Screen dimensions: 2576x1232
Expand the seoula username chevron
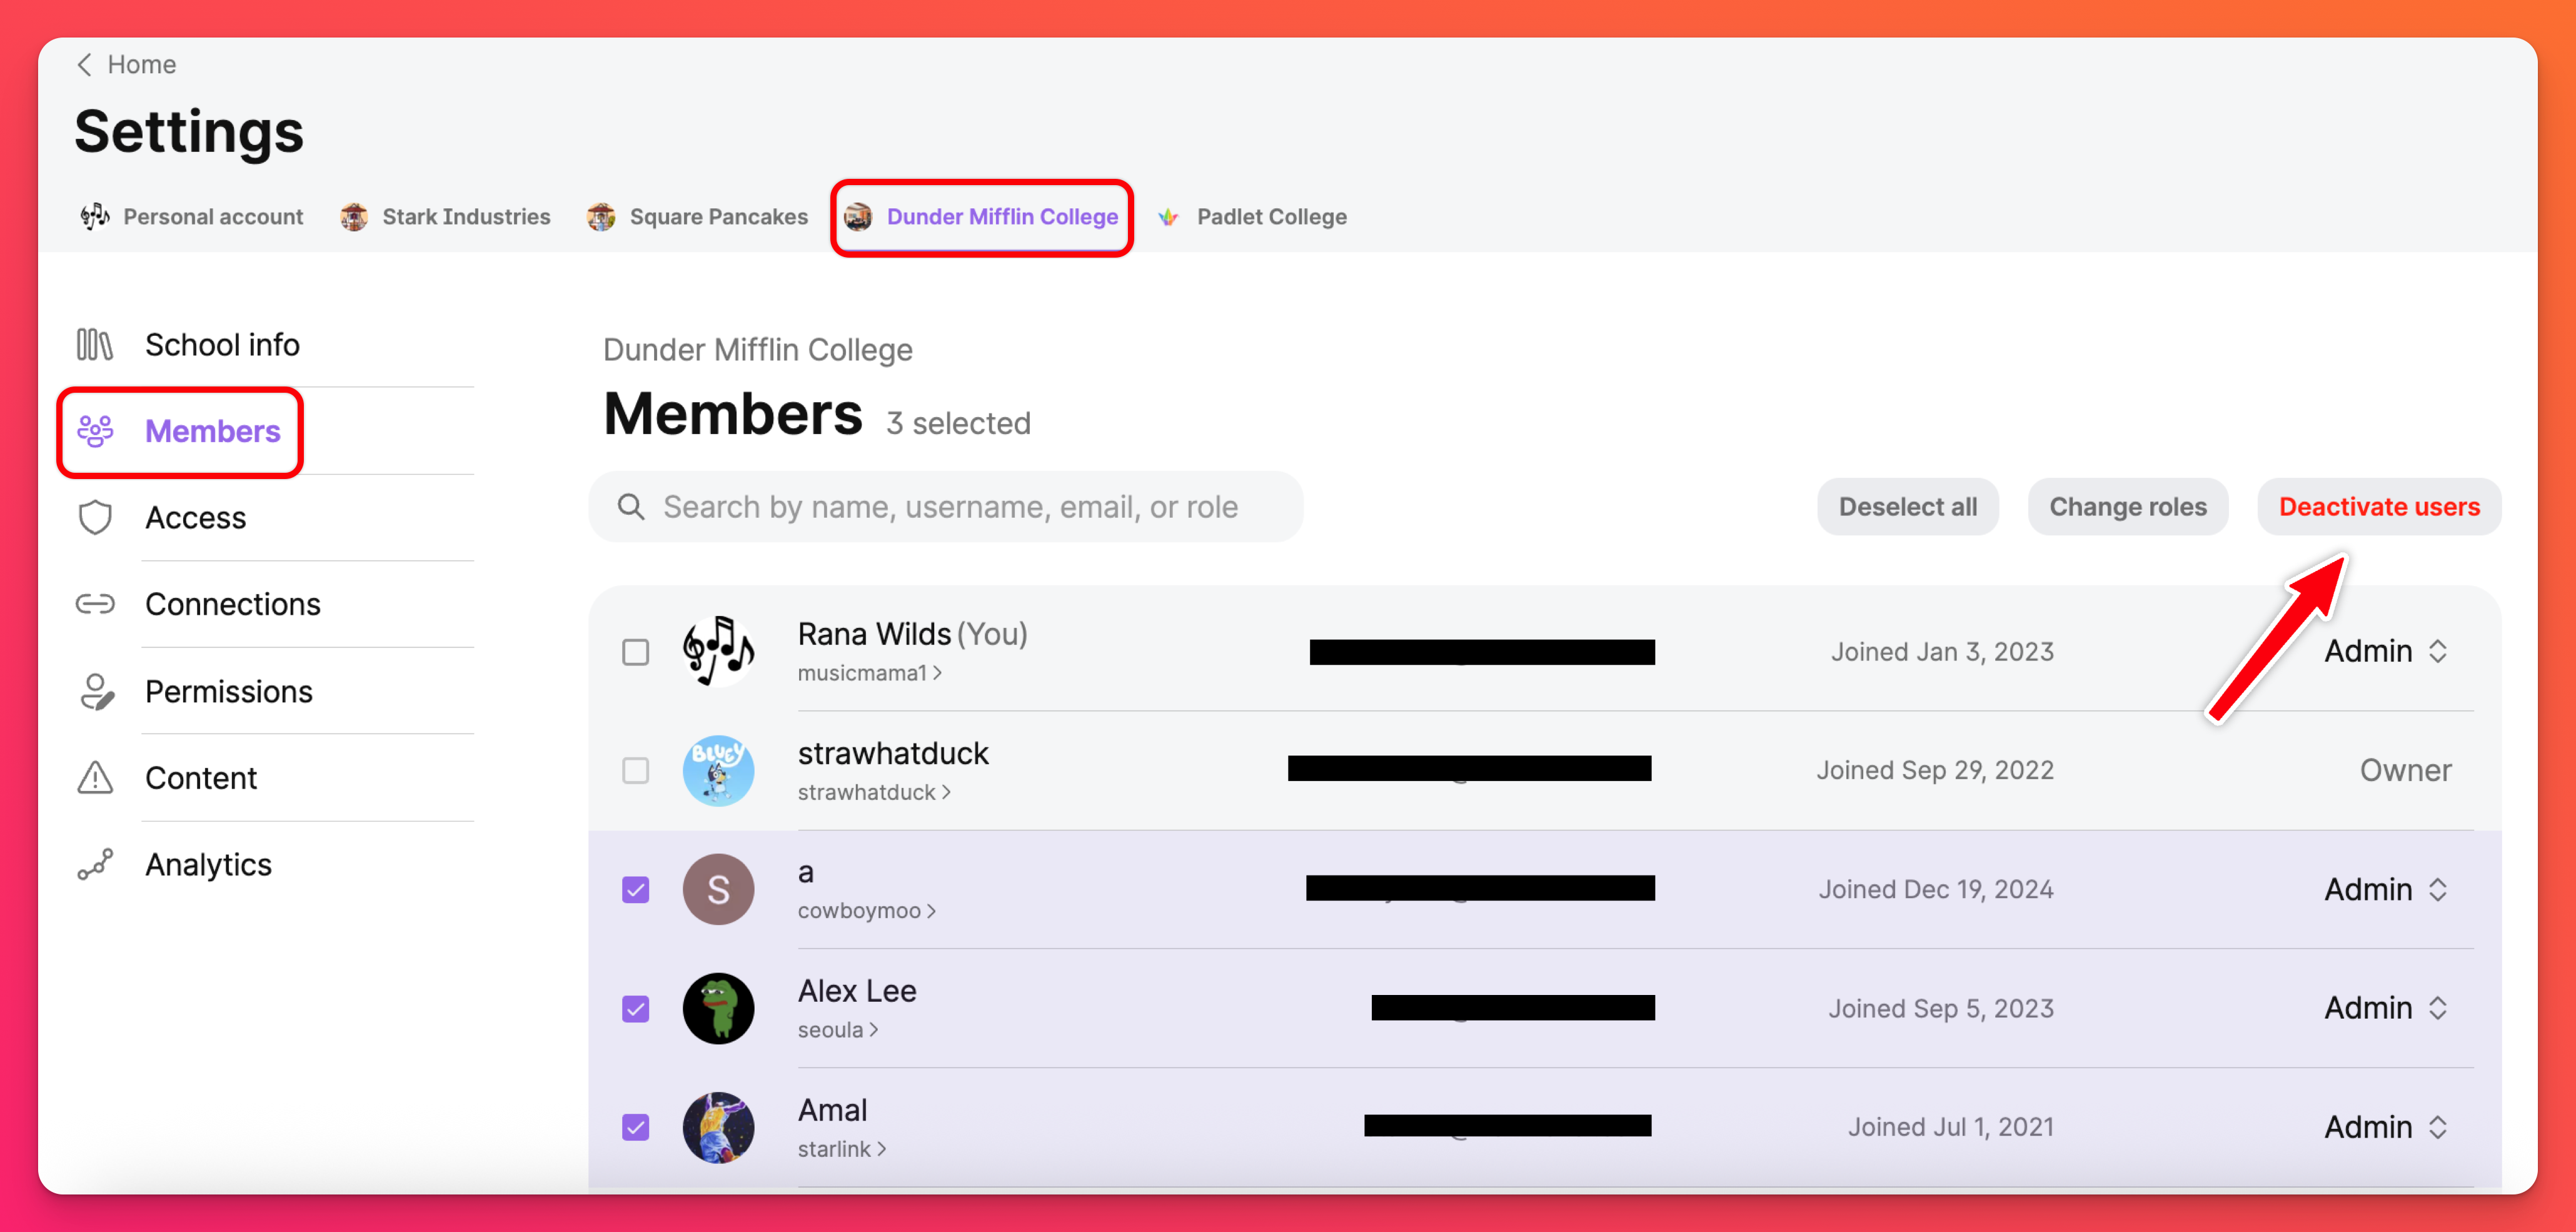(874, 1030)
